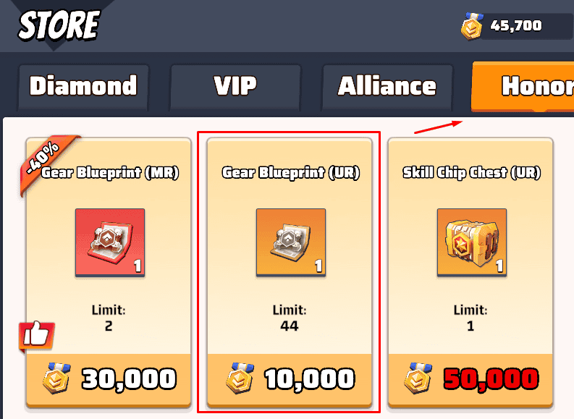The width and height of the screenshot is (574, 419).
Task: Click the honor medal icon beside 45,700
Action: [x=471, y=25]
